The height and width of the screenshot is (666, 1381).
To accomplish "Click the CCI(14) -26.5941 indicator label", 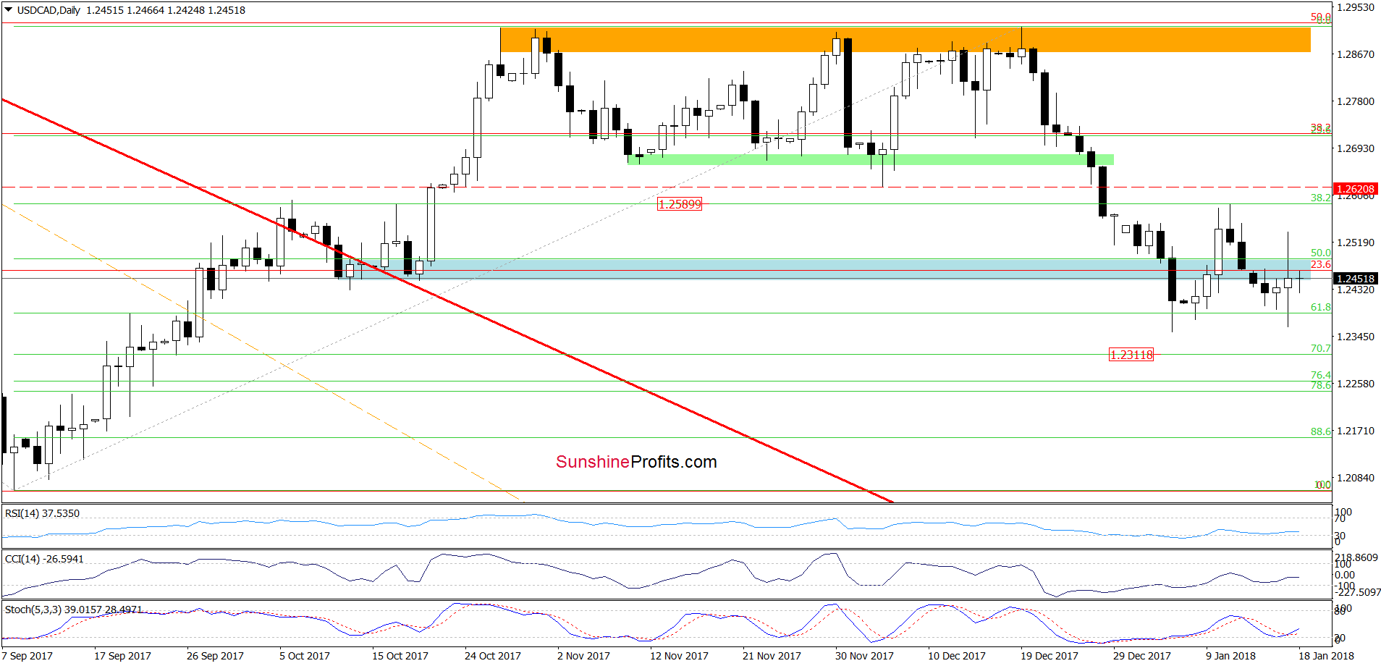I will (44, 559).
